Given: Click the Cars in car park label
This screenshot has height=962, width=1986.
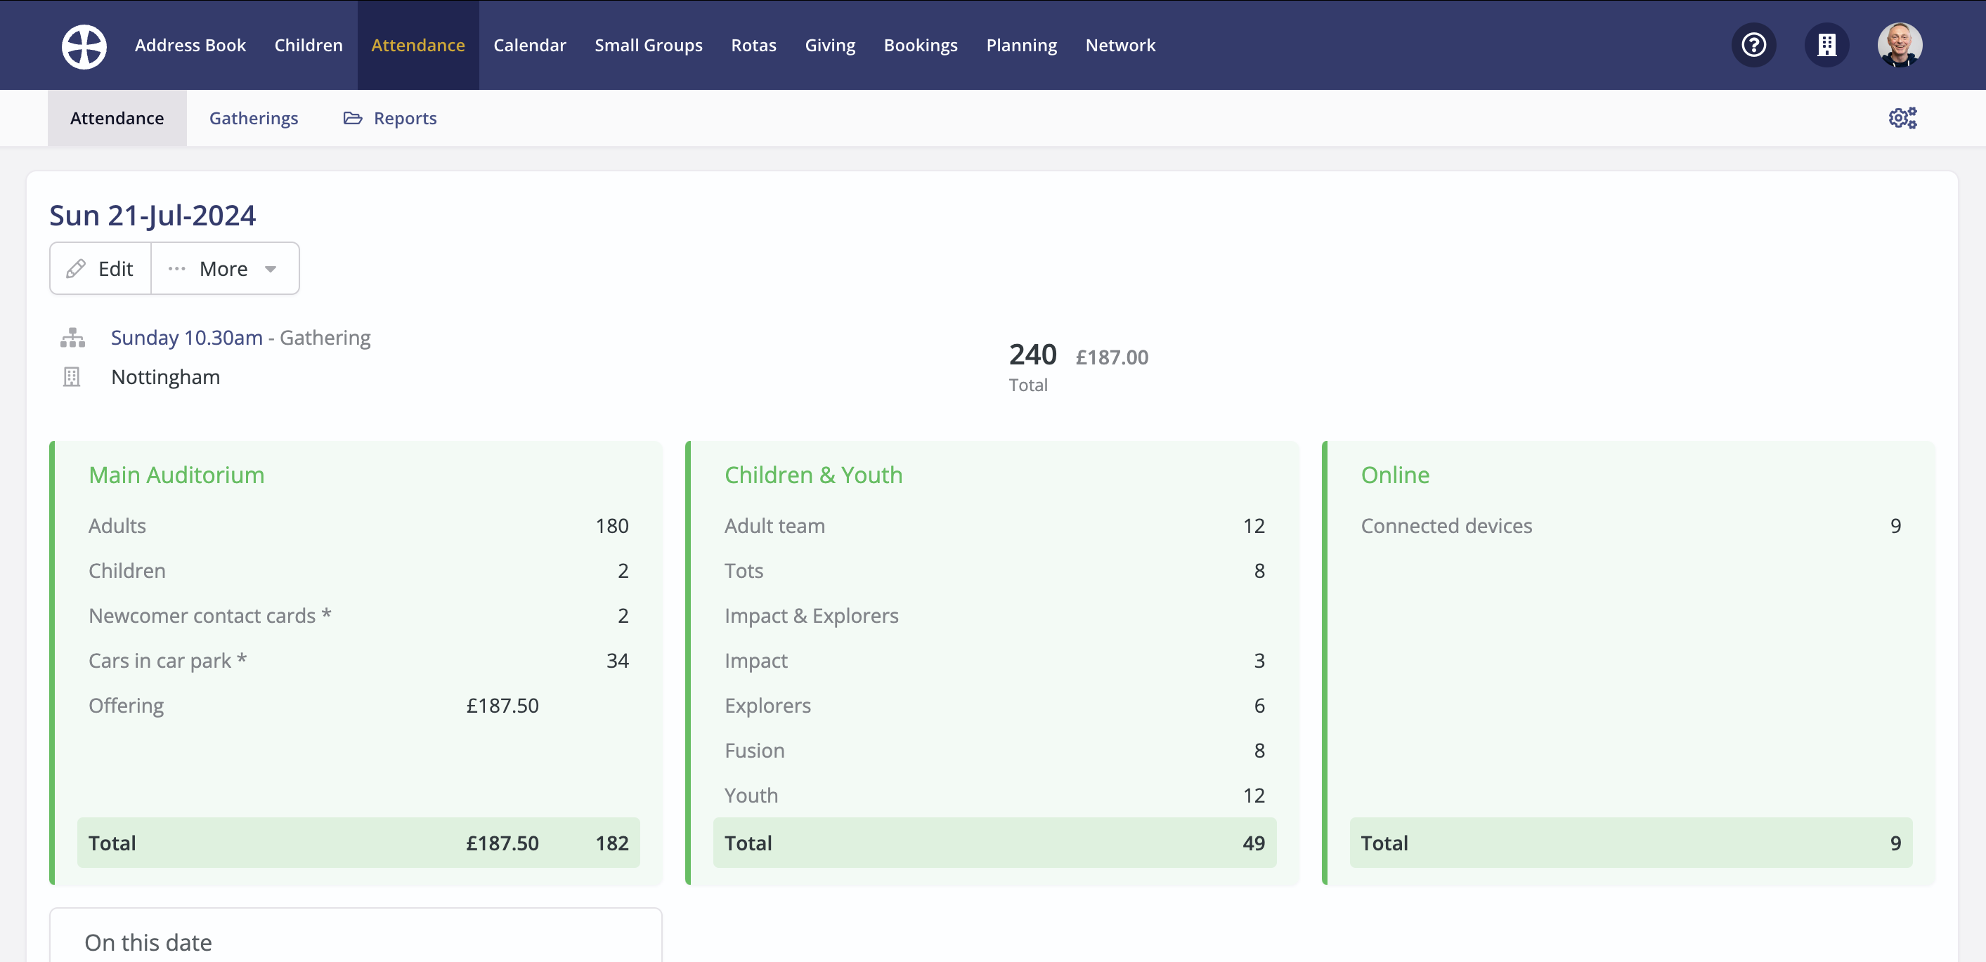Looking at the screenshot, I should tap(167, 661).
